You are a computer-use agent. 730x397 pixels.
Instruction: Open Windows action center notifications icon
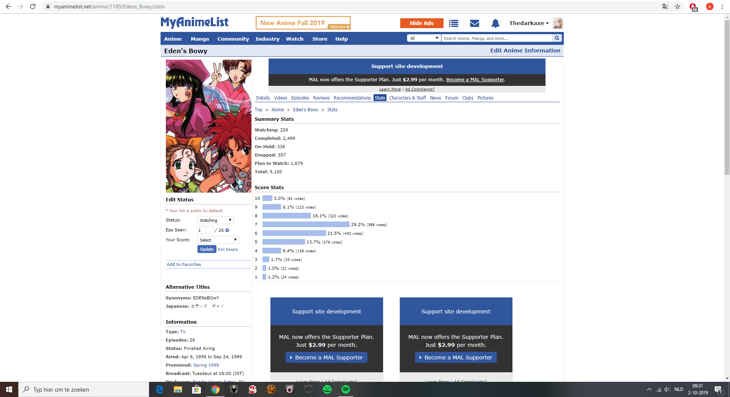click(x=718, y=389)
